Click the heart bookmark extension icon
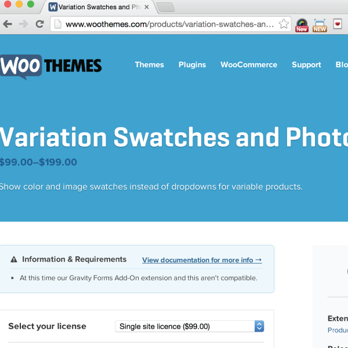Image resolution: width=348 pixels, height=348 pixels. click(338, 24)
